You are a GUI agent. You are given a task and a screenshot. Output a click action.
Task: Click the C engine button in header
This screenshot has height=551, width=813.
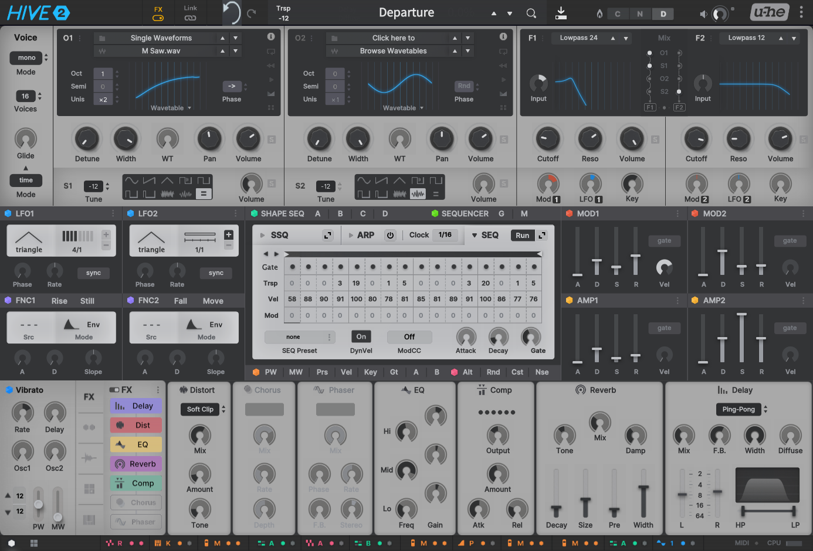pyautogui.click(x=618, y=13)
